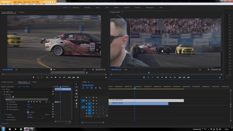The height and width of the screenshot is (131, 233).
Task: Open mask tracking method wrench
Action: pos(40,102)
